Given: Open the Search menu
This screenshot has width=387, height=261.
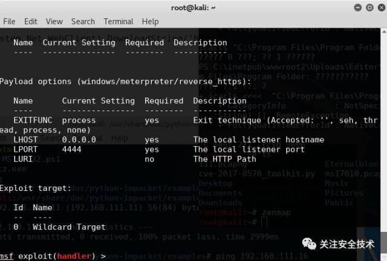Looking at the screenshot, I should pos(83,21).
